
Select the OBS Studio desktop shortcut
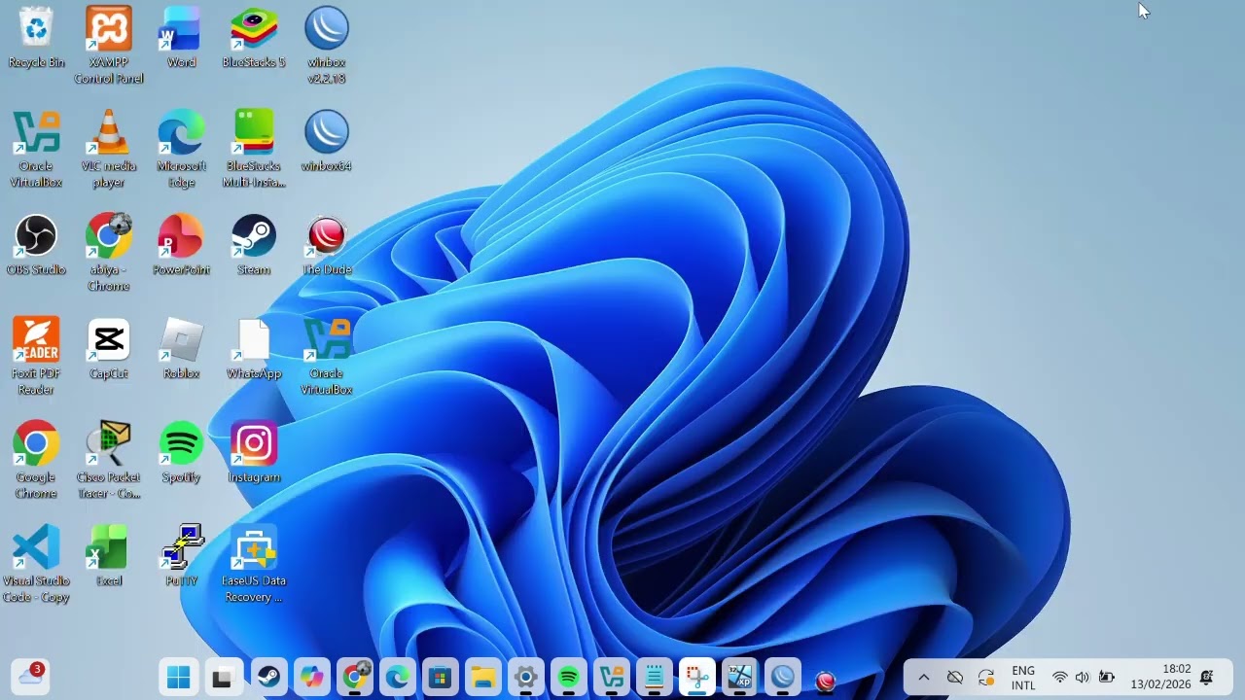pos(36,245)
